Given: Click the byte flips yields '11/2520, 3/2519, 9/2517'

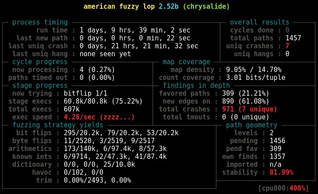Looking at the screenshot, I should pyautogui.click(x=109, y=140).
